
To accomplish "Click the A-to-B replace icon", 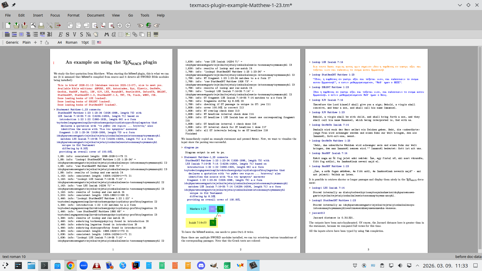I will coord(103,25).
